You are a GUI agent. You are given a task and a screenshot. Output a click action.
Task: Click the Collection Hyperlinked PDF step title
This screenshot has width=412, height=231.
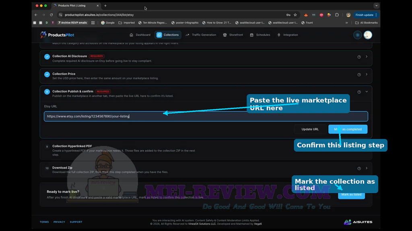72,146
